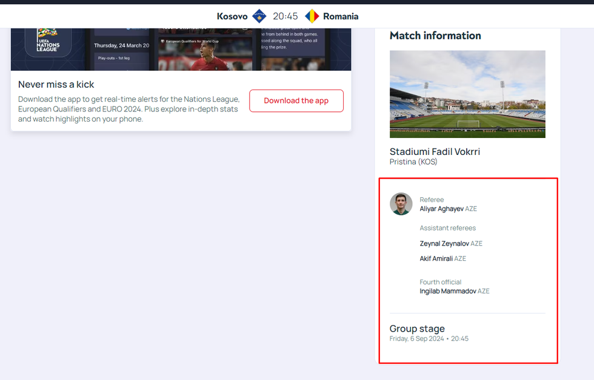Click the 20:45 kickoff time in header

click(x=285, y=16)
